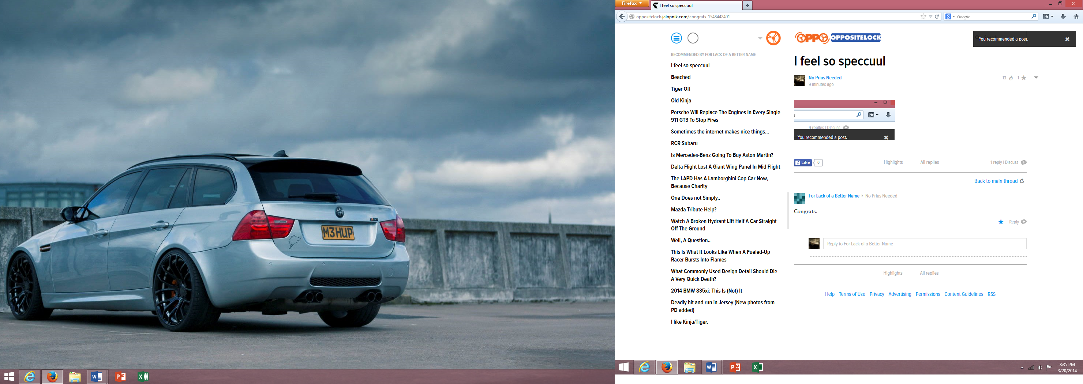Open the blue list view sidebar icon
1083x384 pixels.
pyautogui.click(x=677, y=38)
